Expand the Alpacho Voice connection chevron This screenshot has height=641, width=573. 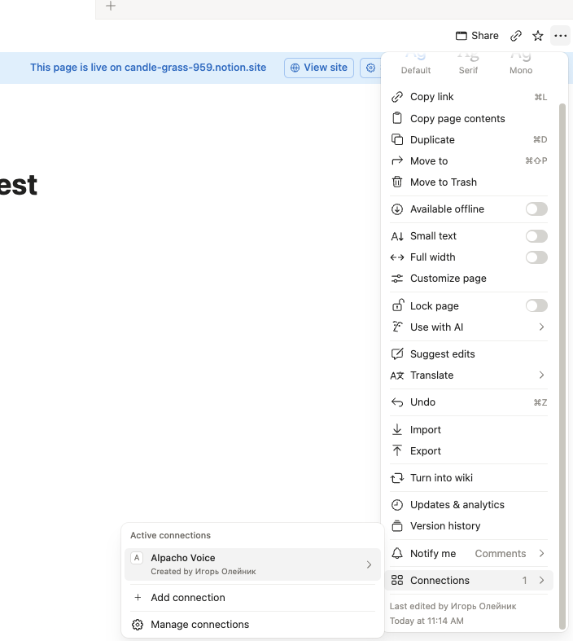click(370, 564)
